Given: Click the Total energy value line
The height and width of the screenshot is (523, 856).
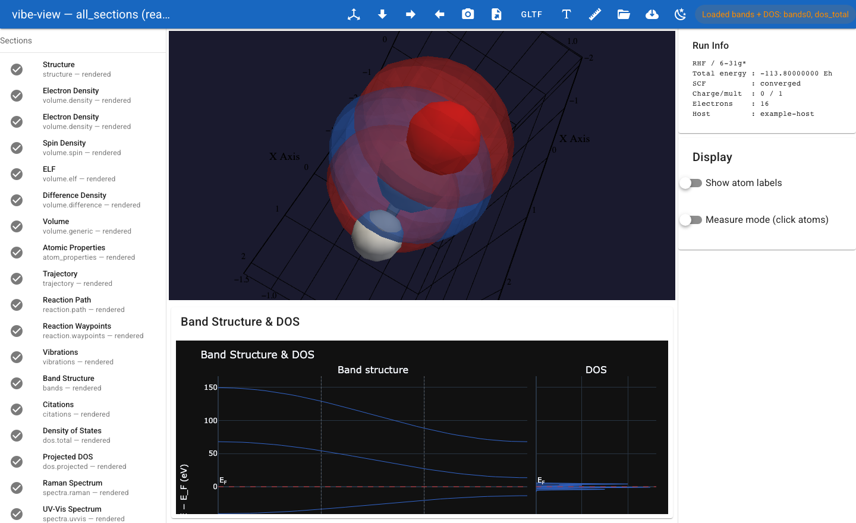Looking at the screenshot, I should (x=762, y=74).
